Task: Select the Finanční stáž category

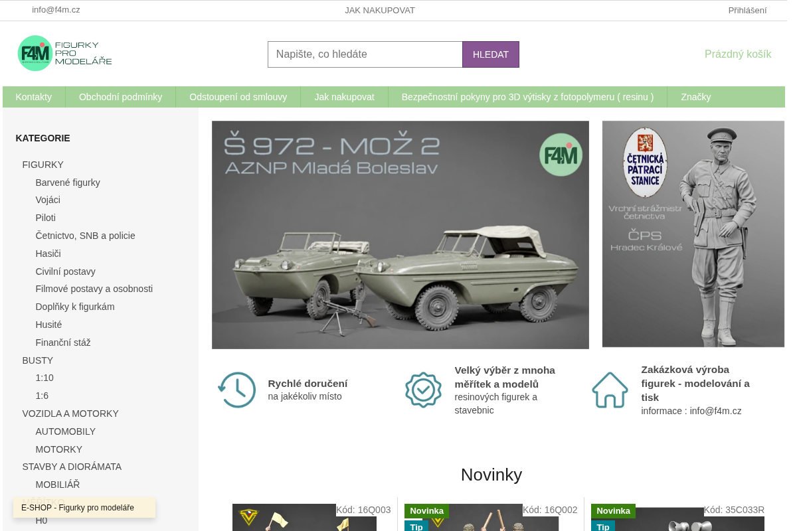Action: 63,342
